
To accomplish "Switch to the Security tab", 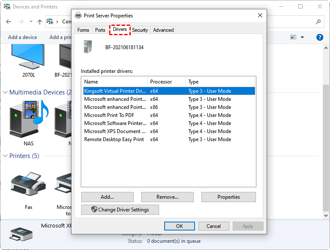I will [x=140, y=30].
